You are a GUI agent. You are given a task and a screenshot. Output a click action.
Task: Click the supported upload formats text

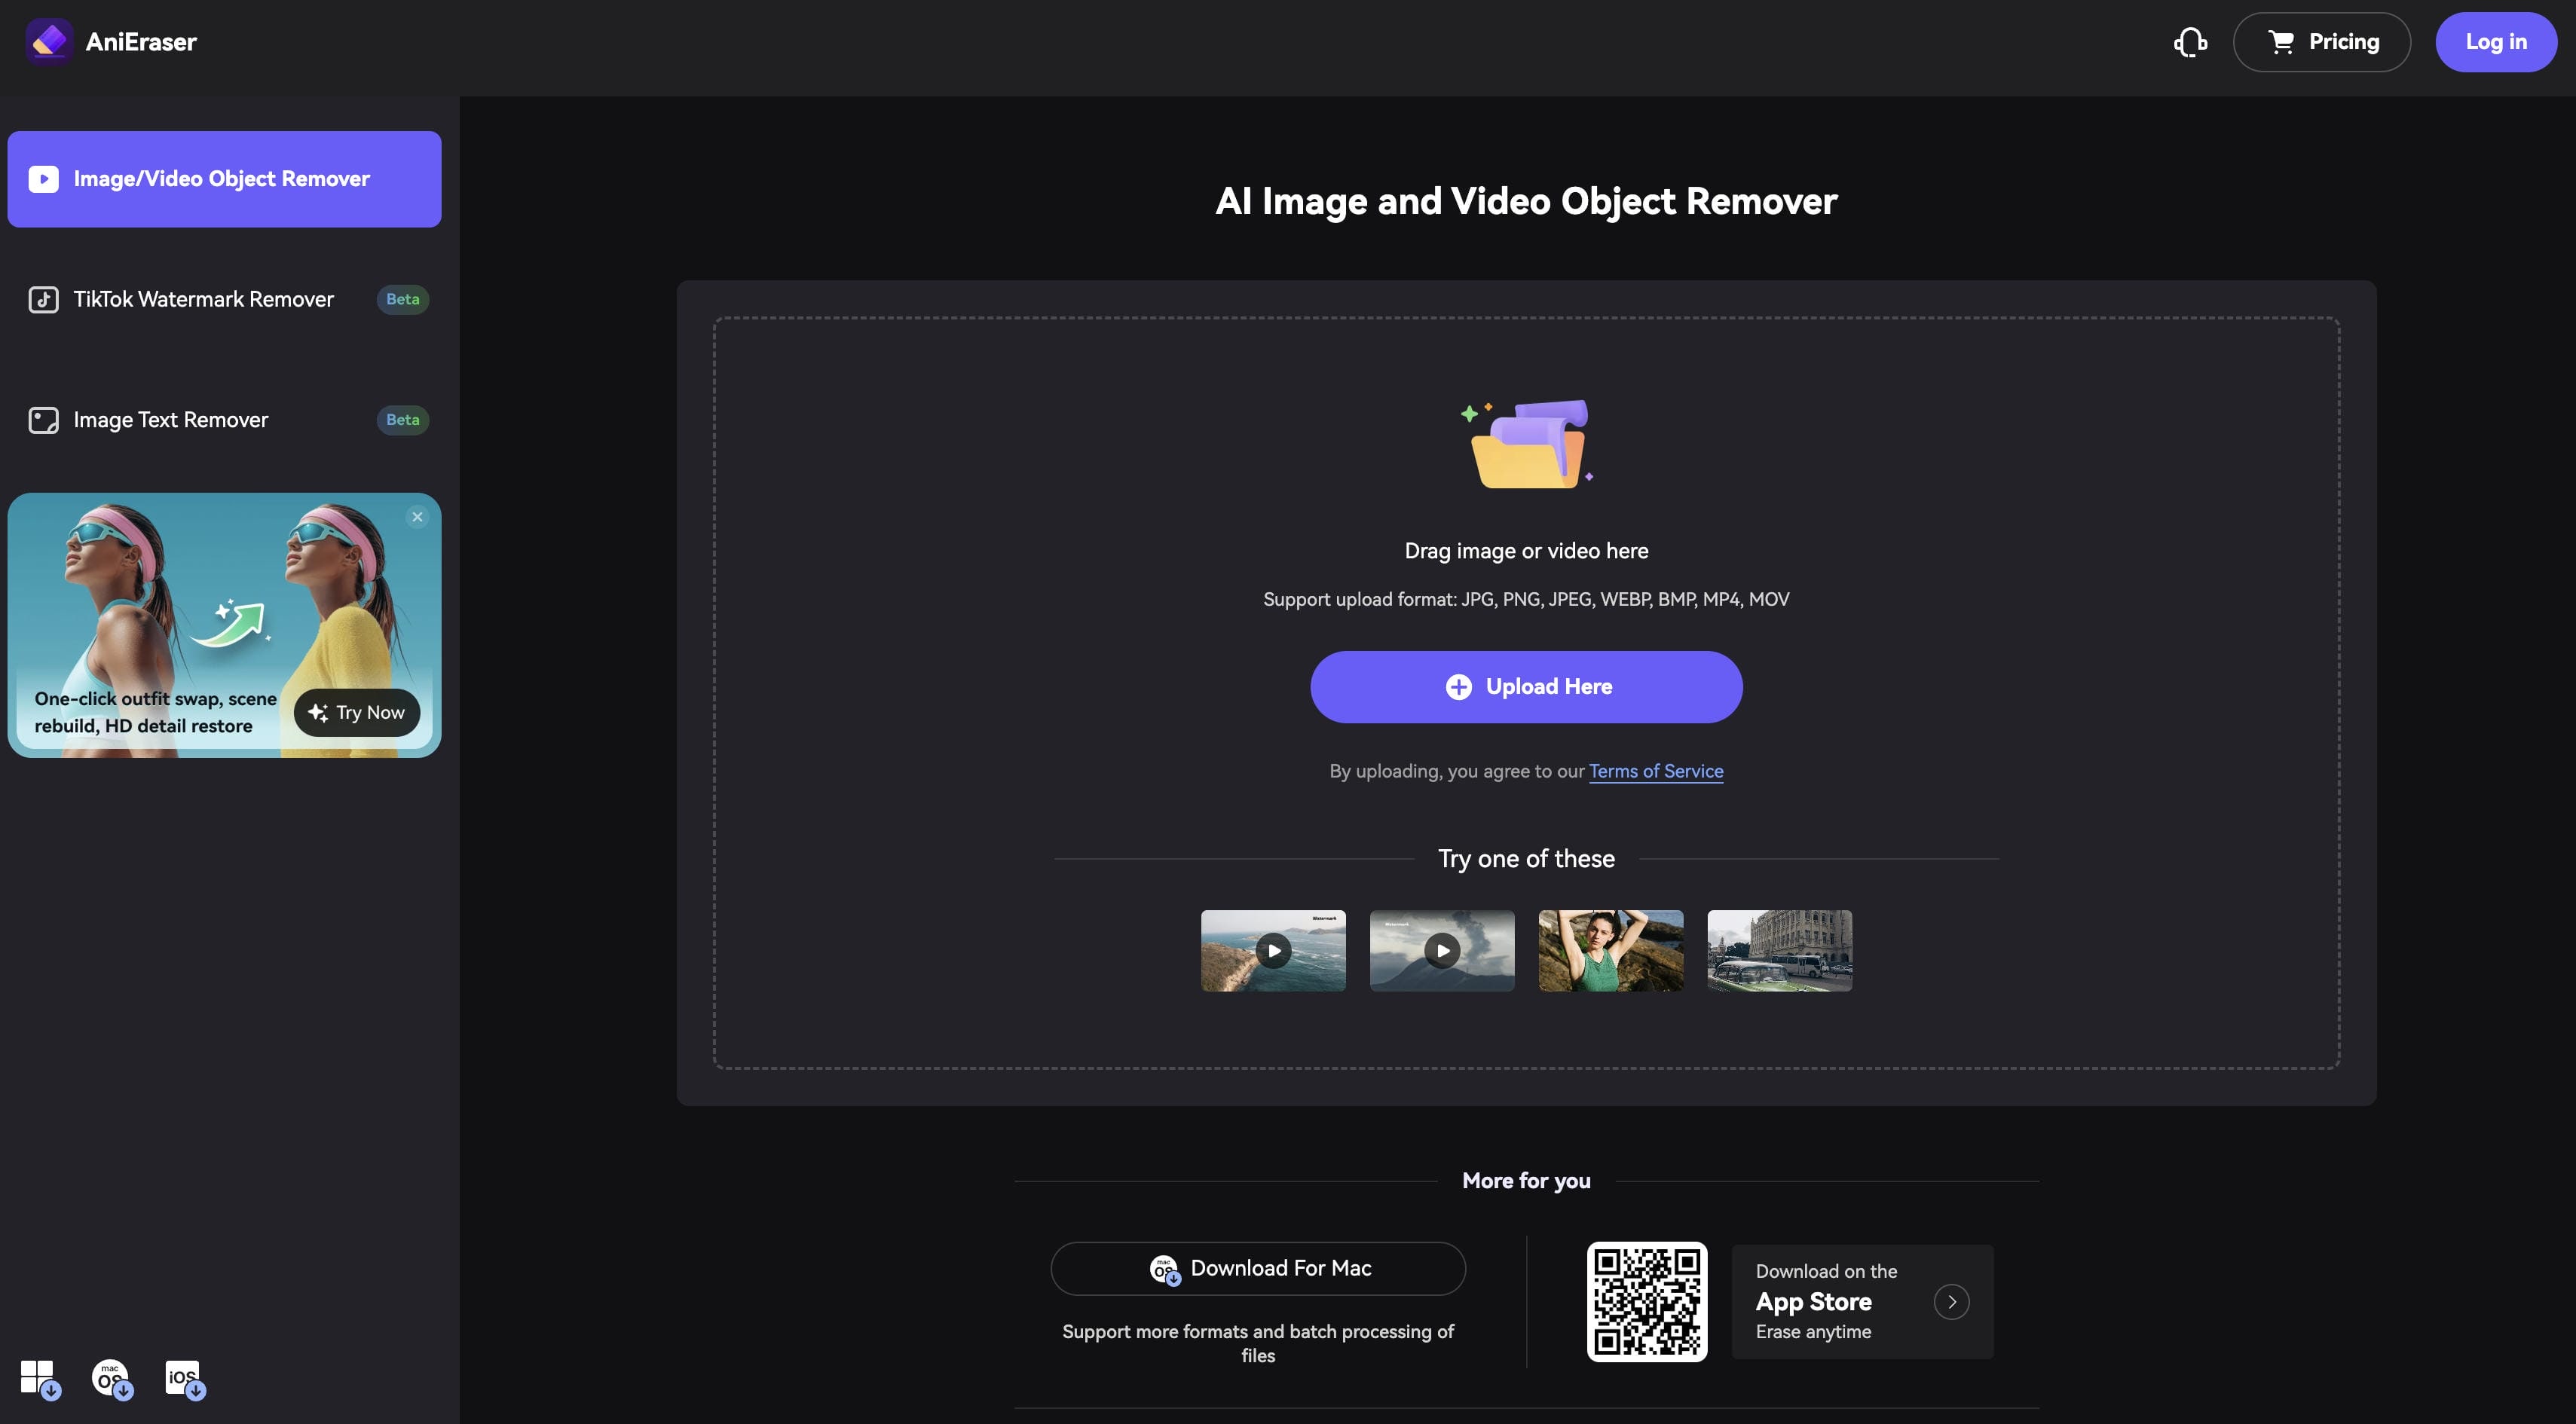(1526, 600)
